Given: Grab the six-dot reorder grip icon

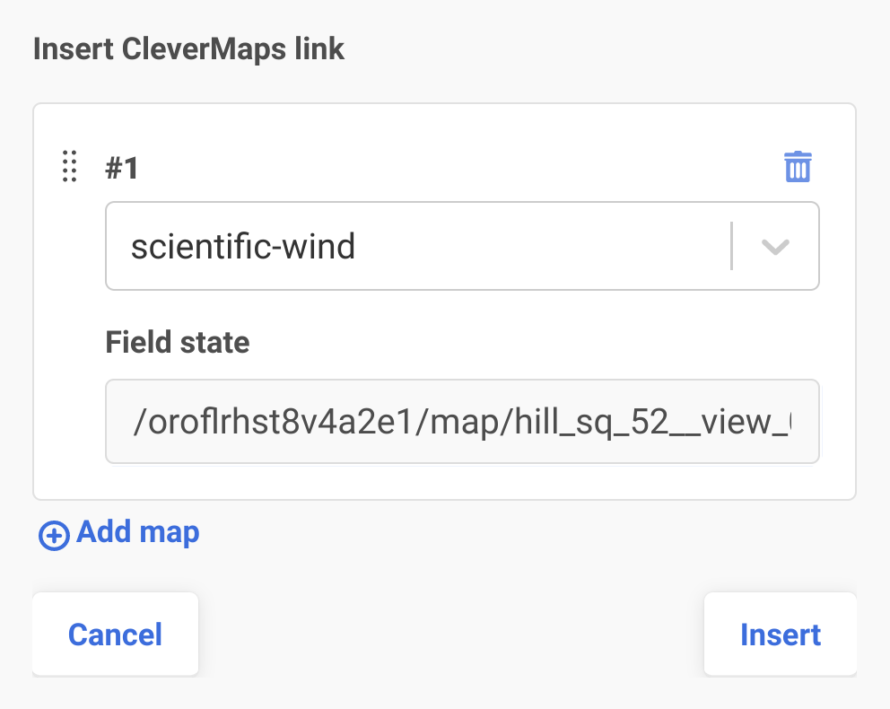Looking at the screenshot, I should [x=69, y=167].
